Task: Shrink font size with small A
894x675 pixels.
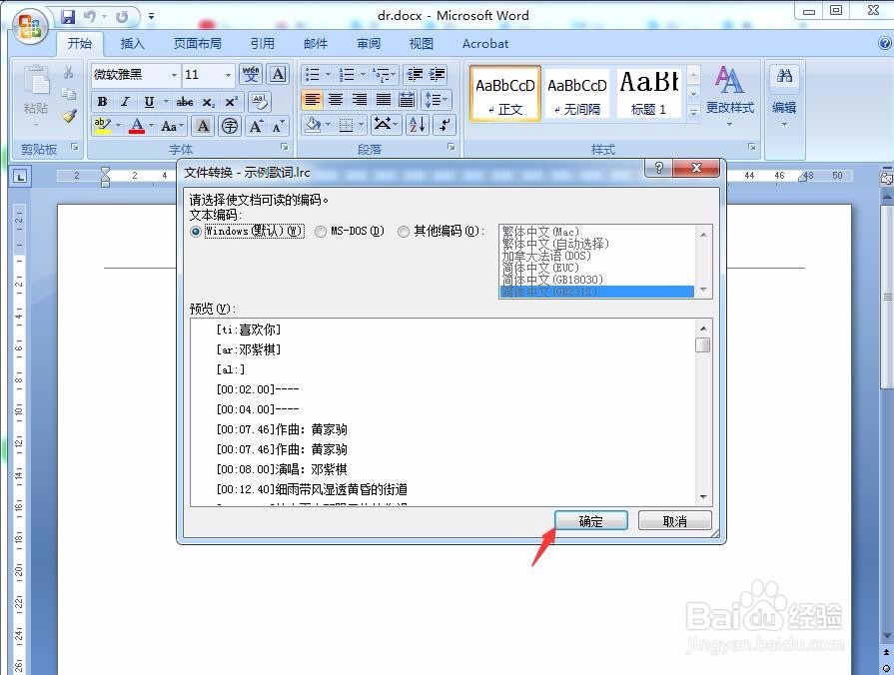Action: coord(278,126)
